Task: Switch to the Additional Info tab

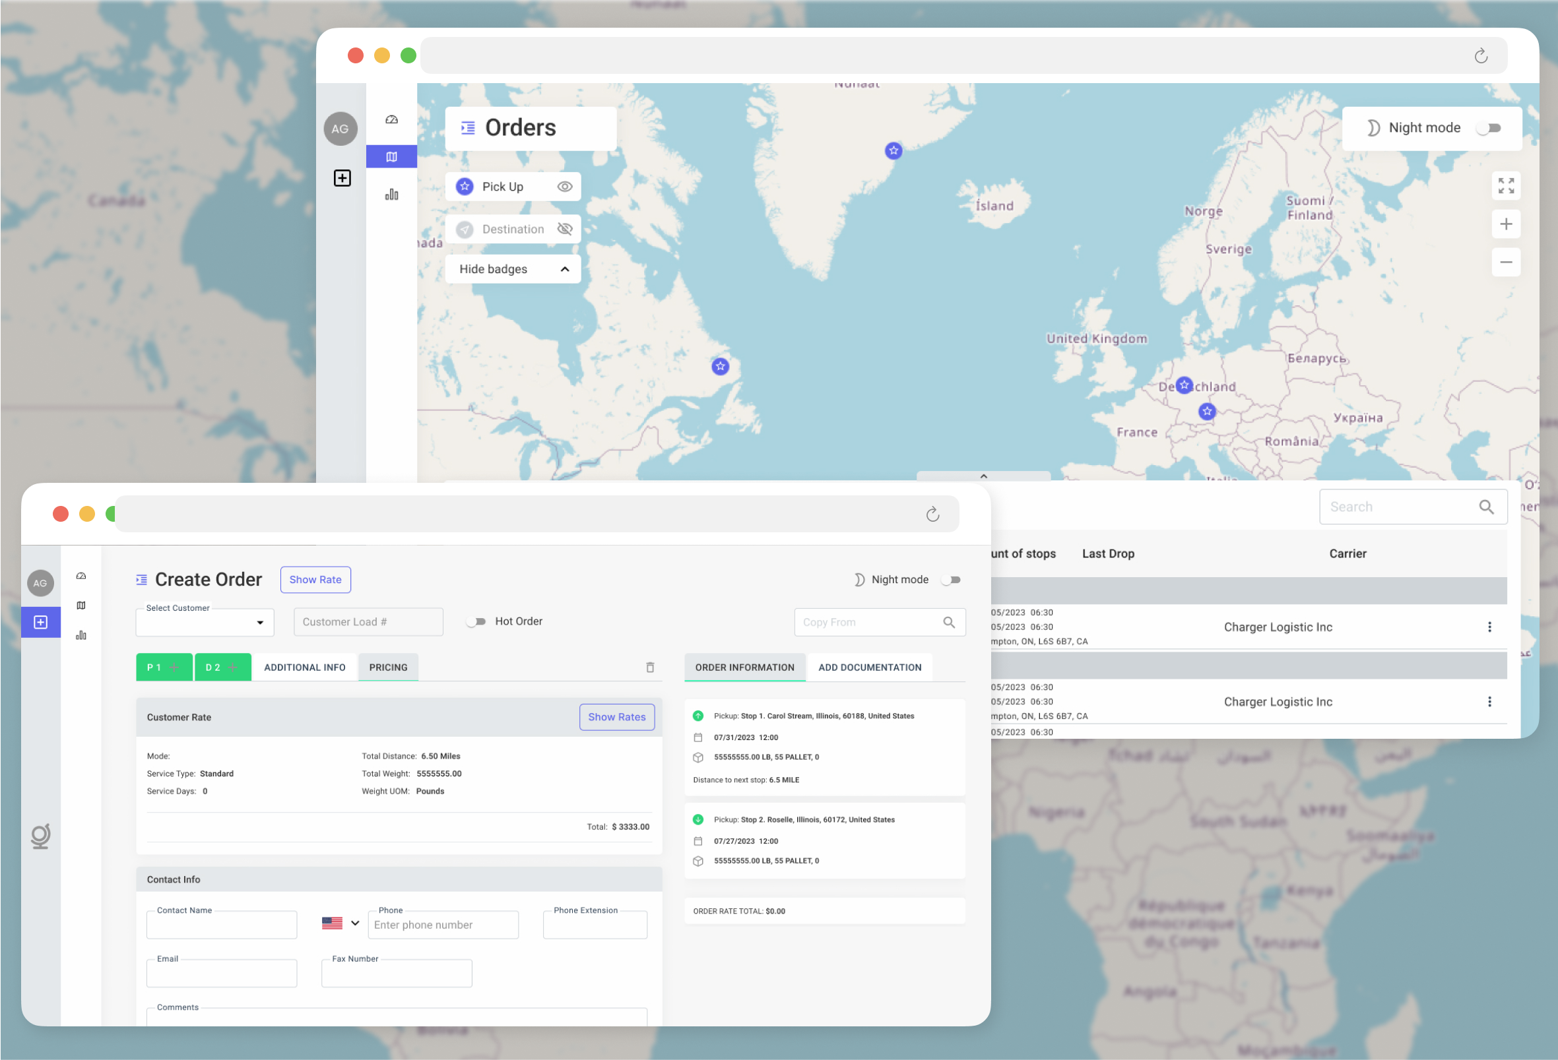Action: pyautogui.click(x=304, y=667)
